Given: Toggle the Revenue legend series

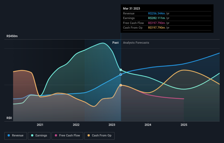Looking at the screenshot, I should tap(16, 136).
